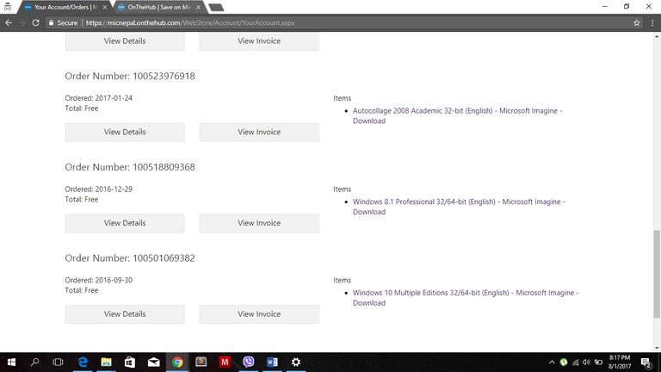Open the Mail app from taskbar
The height and width of the screenshot is (372, 661).
[x=153, y=363]
